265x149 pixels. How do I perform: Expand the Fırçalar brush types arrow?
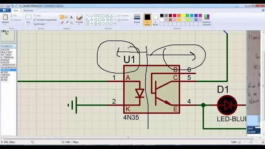coord(79,25)
